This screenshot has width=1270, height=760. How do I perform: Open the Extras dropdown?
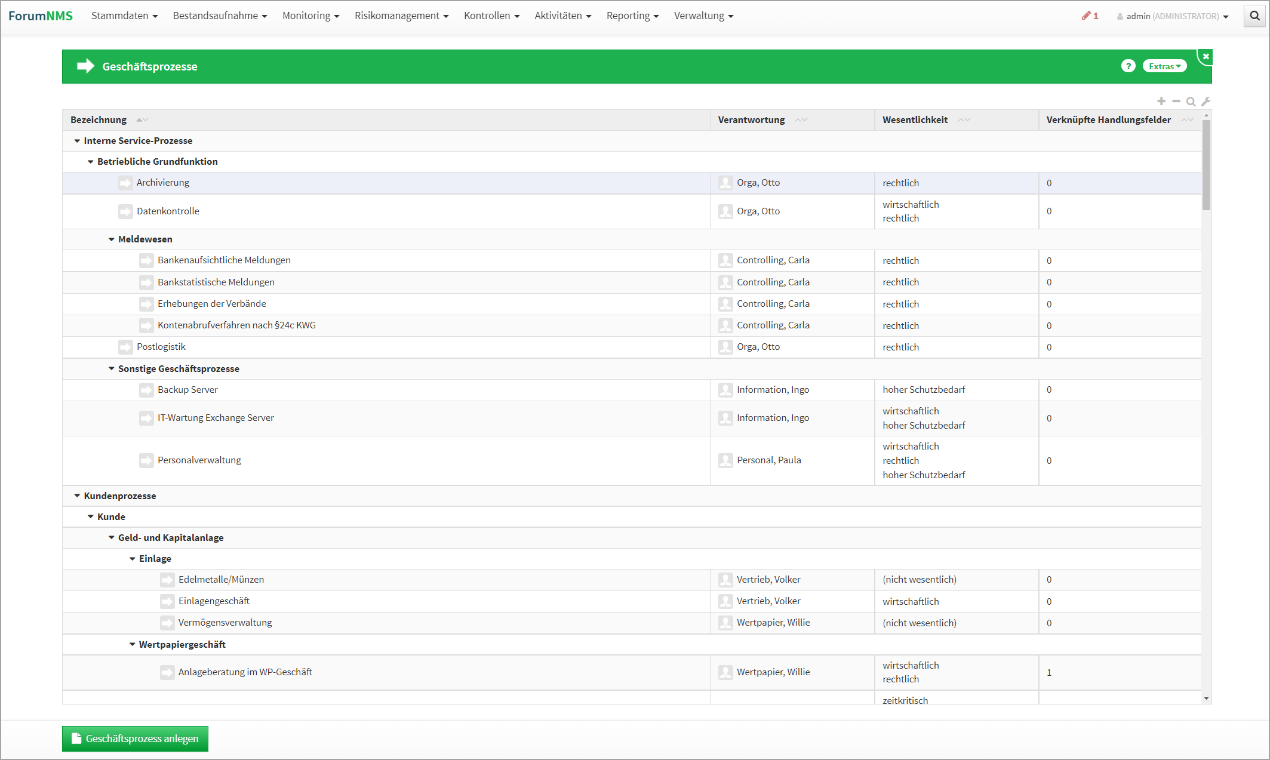point(1164,66)
